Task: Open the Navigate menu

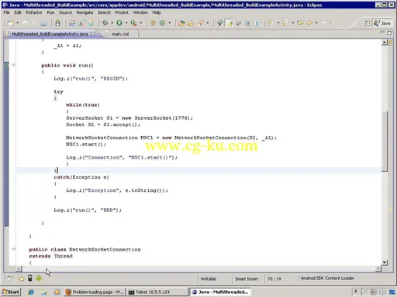Action: point(85,12)
